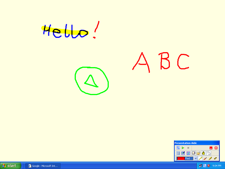Click the Presentation Aide logo icon in the toolbar

coord(178,148)
